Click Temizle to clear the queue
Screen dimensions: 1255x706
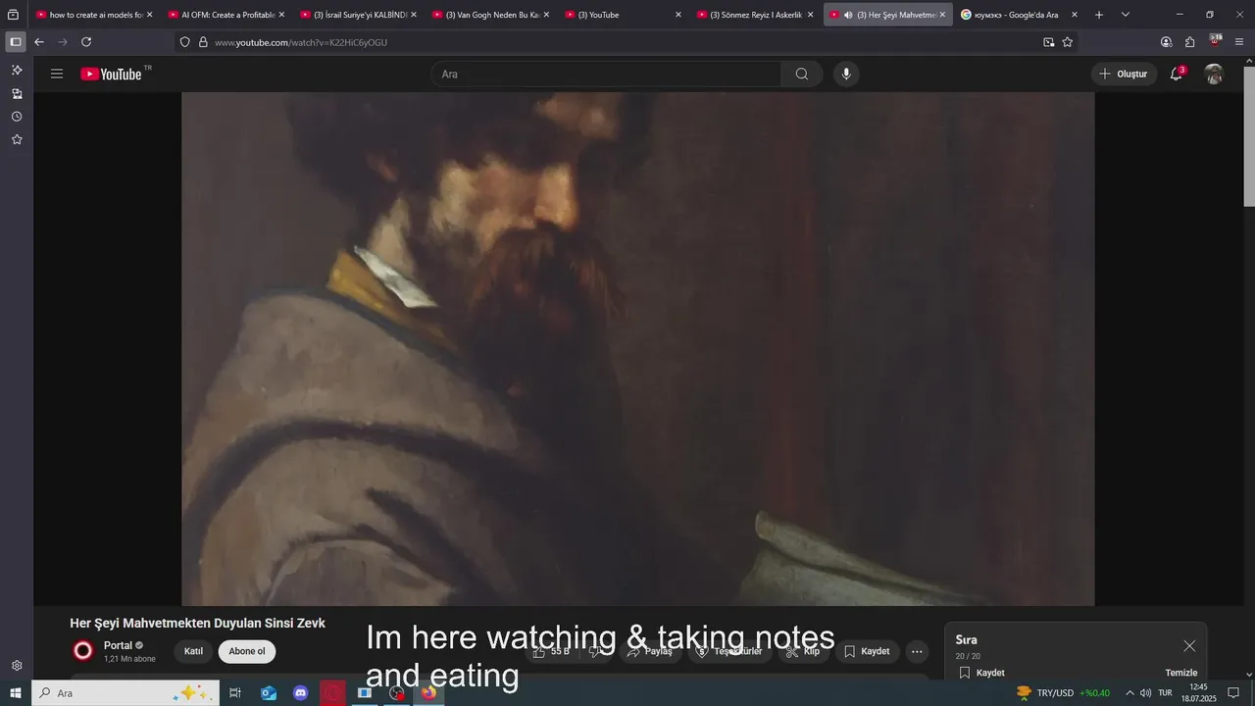1180,673
